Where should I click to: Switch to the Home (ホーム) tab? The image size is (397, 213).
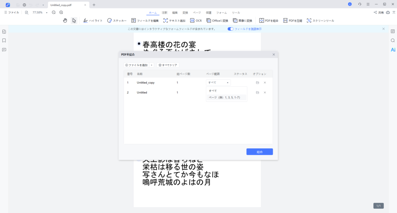click(x=153, y=13)
